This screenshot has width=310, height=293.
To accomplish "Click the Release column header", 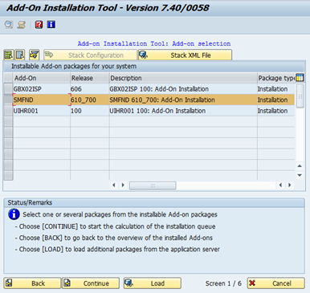I will point(90,78).
